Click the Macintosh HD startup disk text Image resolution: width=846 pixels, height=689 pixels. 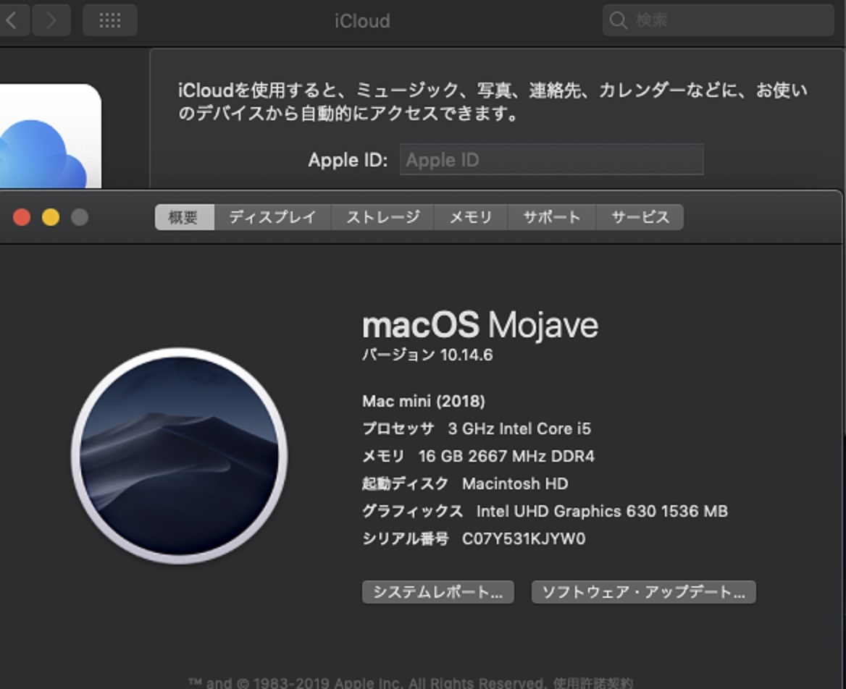(515, 483)
